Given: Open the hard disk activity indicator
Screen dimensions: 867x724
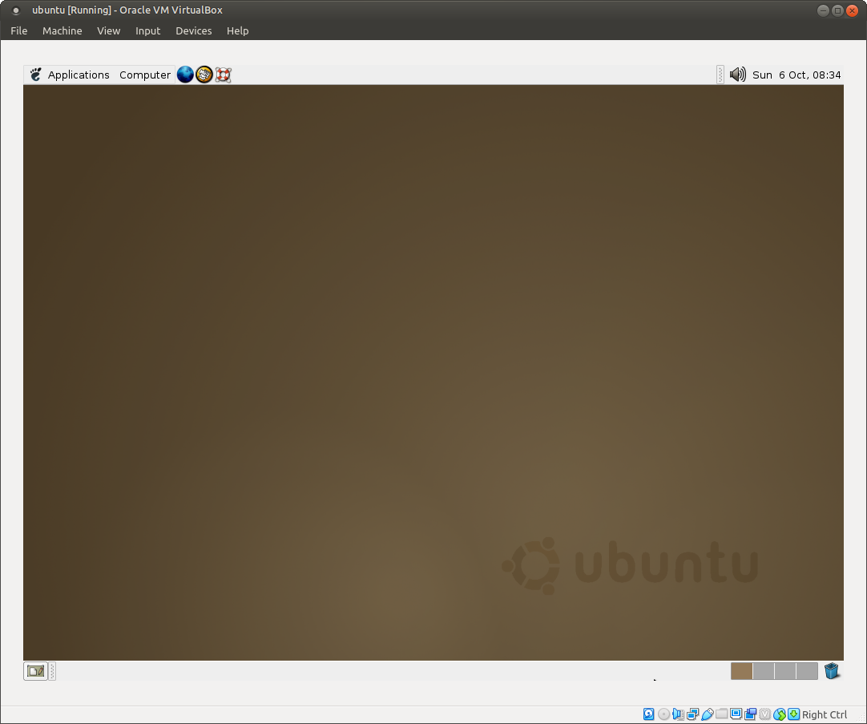Looking at the screenshot, I should pos(648,714).
